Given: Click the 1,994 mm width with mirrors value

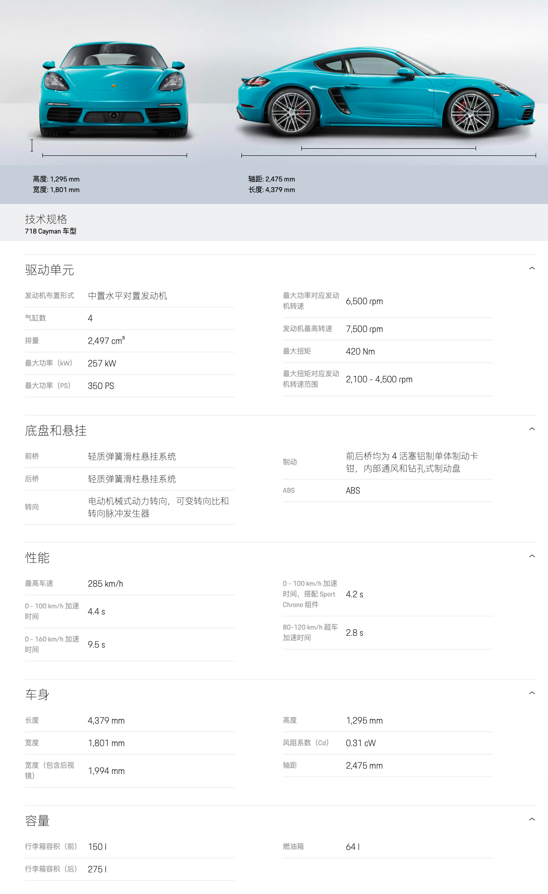Looking at the screenshot, I should pyautogui.click(x=106, y=771).
